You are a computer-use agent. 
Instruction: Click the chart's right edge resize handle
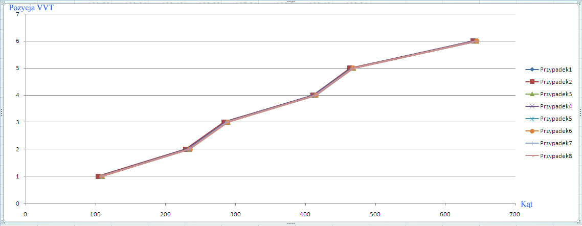click(580, 112)
